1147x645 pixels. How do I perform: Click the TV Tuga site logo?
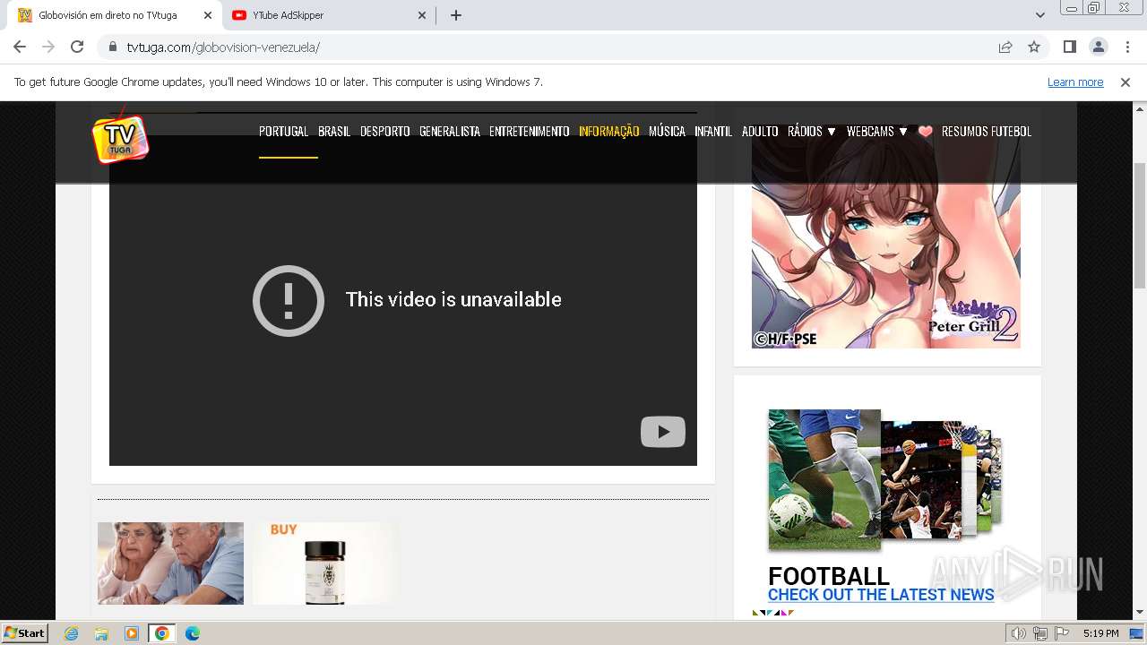pyautogui.click(x=120, y=139)
